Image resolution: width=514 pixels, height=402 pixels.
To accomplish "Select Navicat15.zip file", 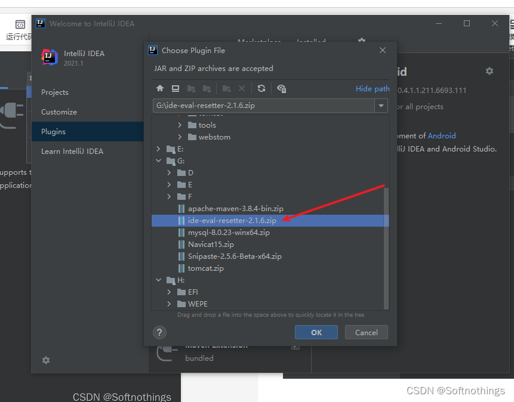I will pos(211,245).
